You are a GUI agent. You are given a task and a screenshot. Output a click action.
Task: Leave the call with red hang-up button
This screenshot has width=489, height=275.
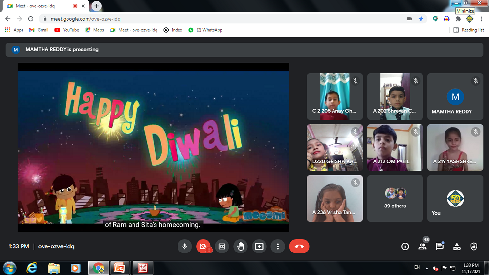[299, 247]
